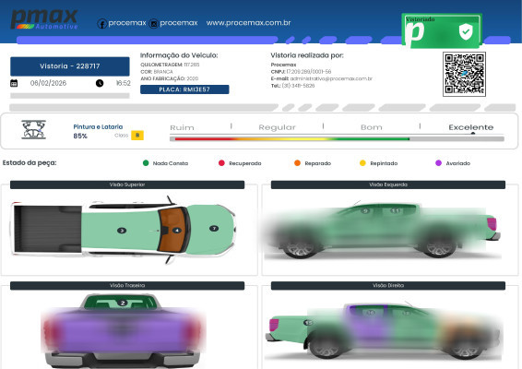
Task: Click the PLACA: RMI3E57 badge
Action: coord(184,89)
